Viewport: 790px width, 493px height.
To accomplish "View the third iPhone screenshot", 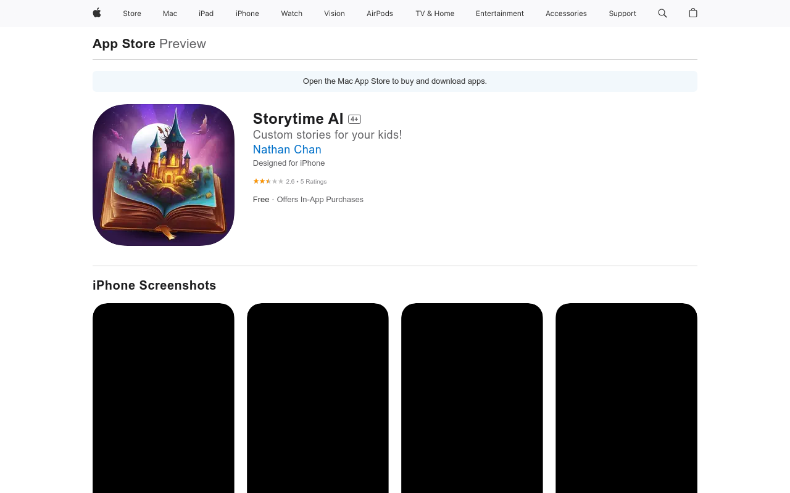I will (472, 398).
